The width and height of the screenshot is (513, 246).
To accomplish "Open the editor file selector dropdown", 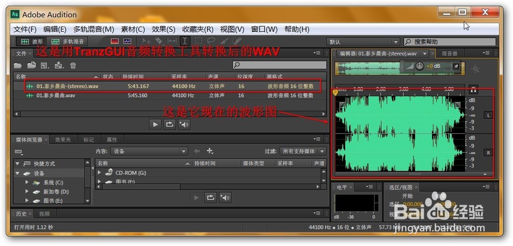I will 425,53.
